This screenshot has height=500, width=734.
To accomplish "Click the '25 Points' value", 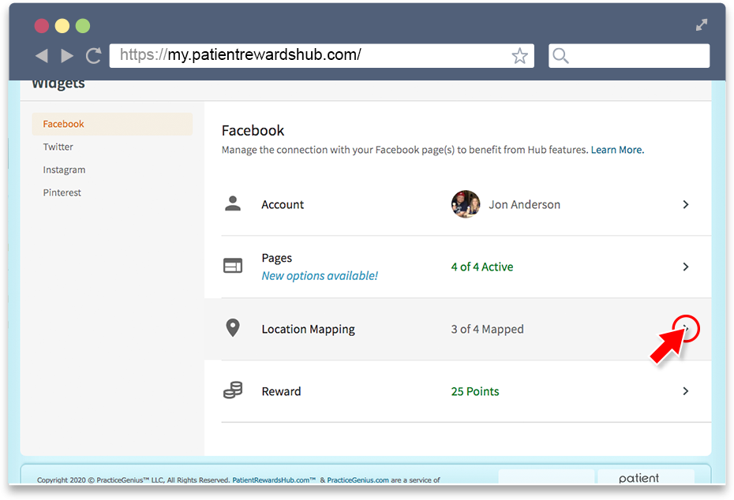I will tap(475, 391).
